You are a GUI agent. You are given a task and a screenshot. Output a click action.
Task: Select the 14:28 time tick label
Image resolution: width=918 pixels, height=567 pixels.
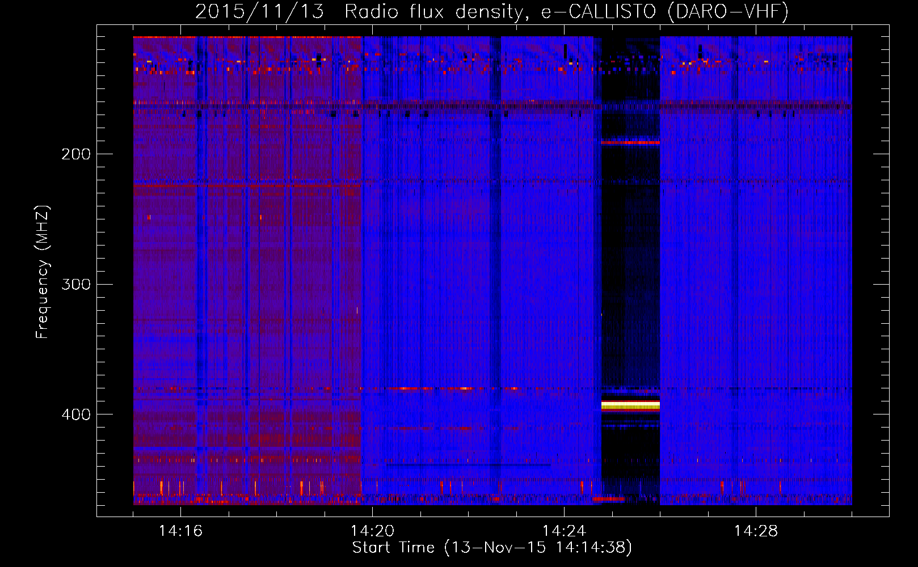(756, 531)
